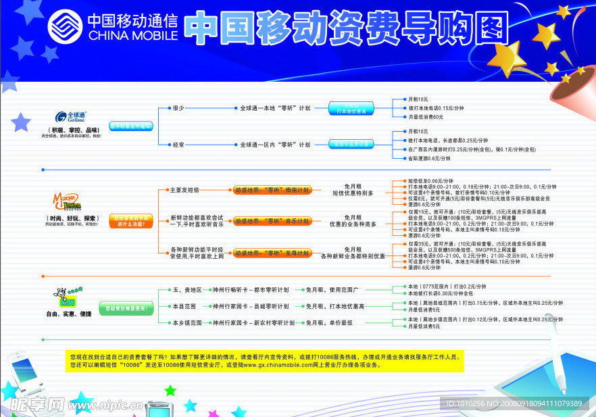Image resolution: width=596 pixels, height=417 pixels.
Task: Select the 动感地带 "零听" 音乐计划 pill
Action: [272, 221]
